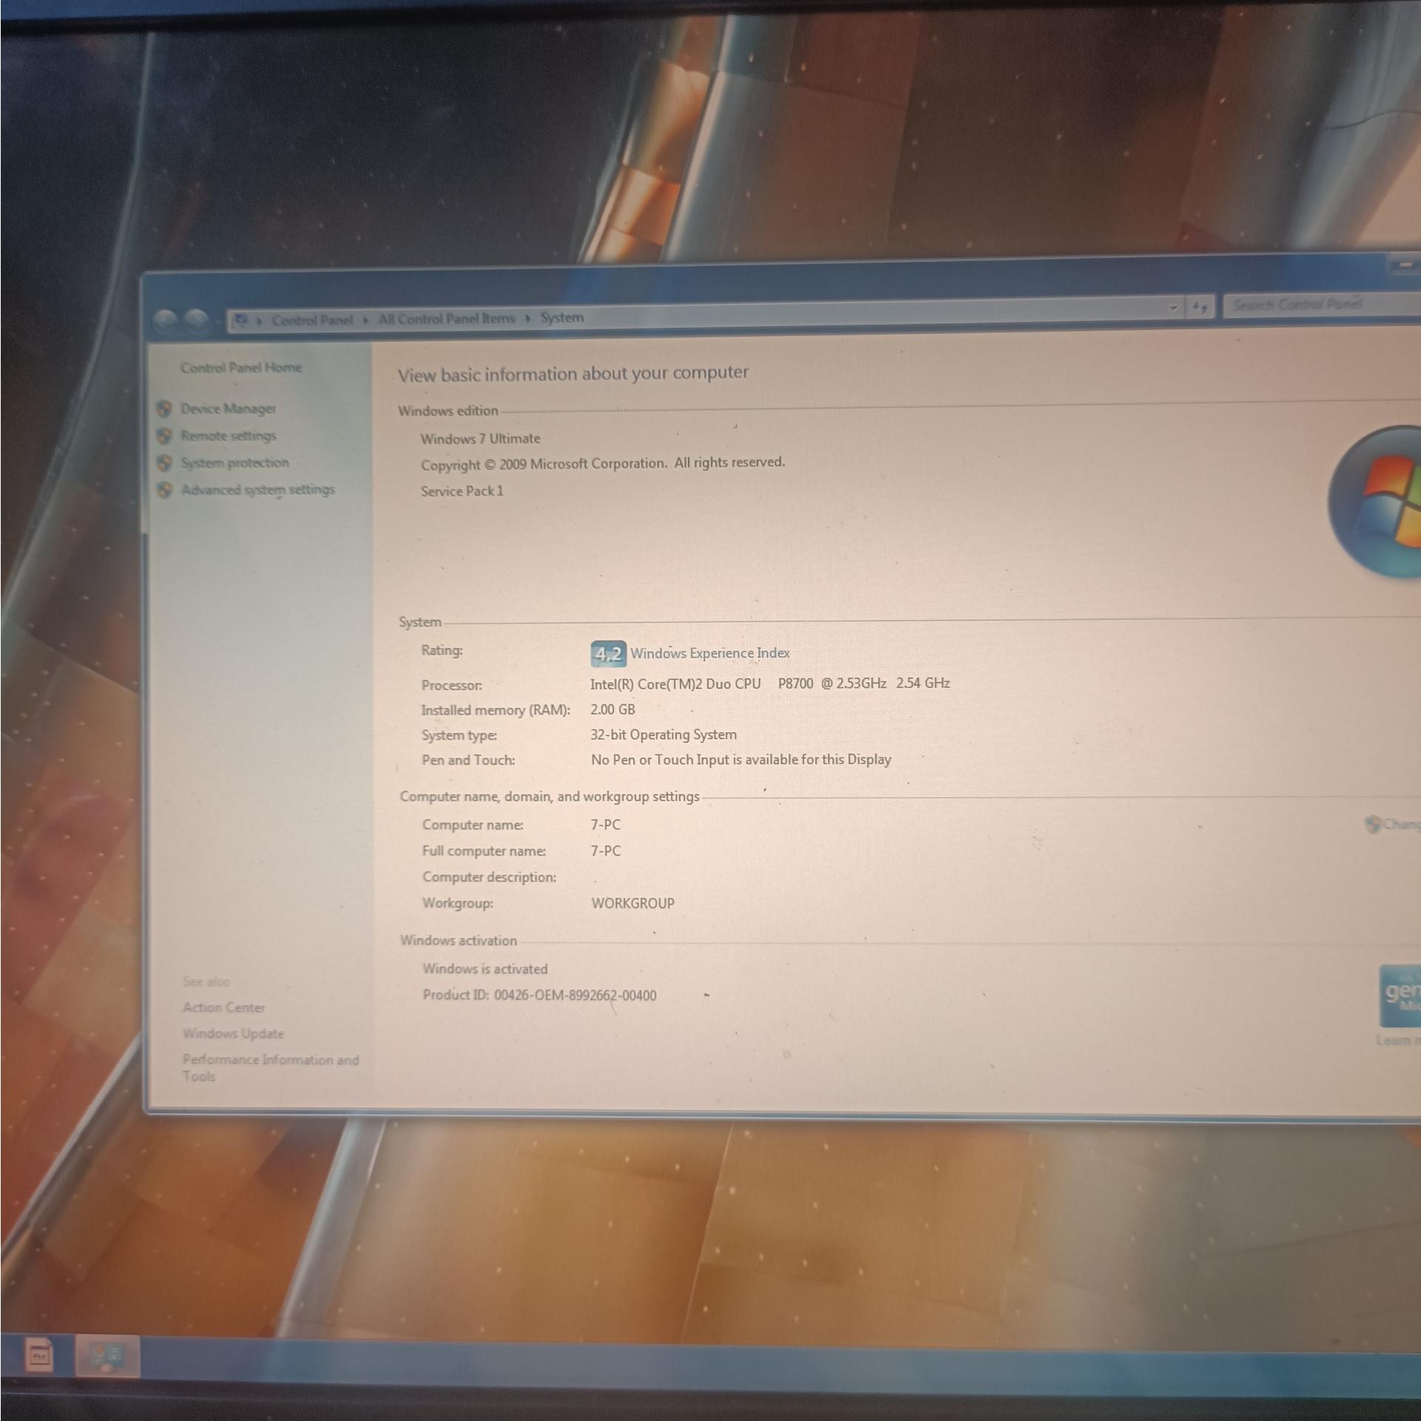Click the Back navigation arrow button
Viewport: 1421px width, 1421px height.
(x=166, y=320)
